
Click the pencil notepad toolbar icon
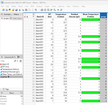tap(61, 10)
